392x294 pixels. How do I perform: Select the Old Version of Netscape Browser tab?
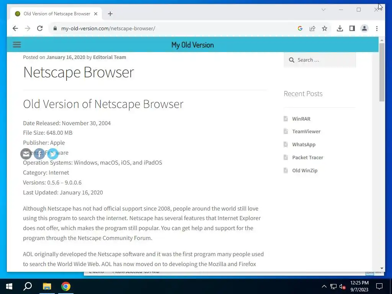56,14
